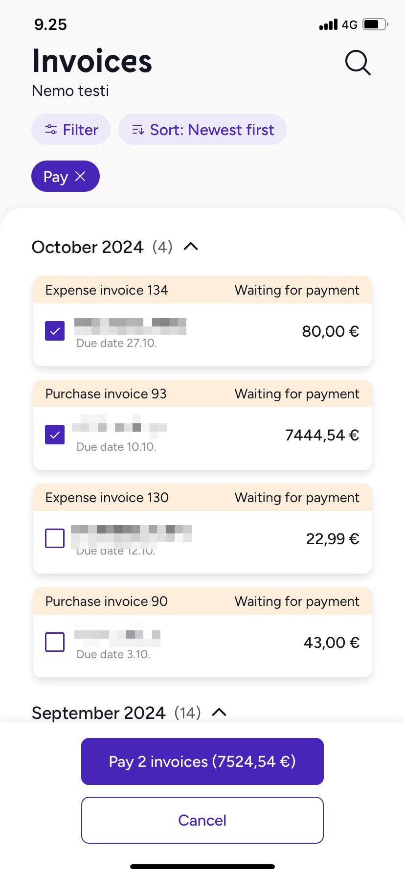Tap the filter sliders icon

pos(51,130)
